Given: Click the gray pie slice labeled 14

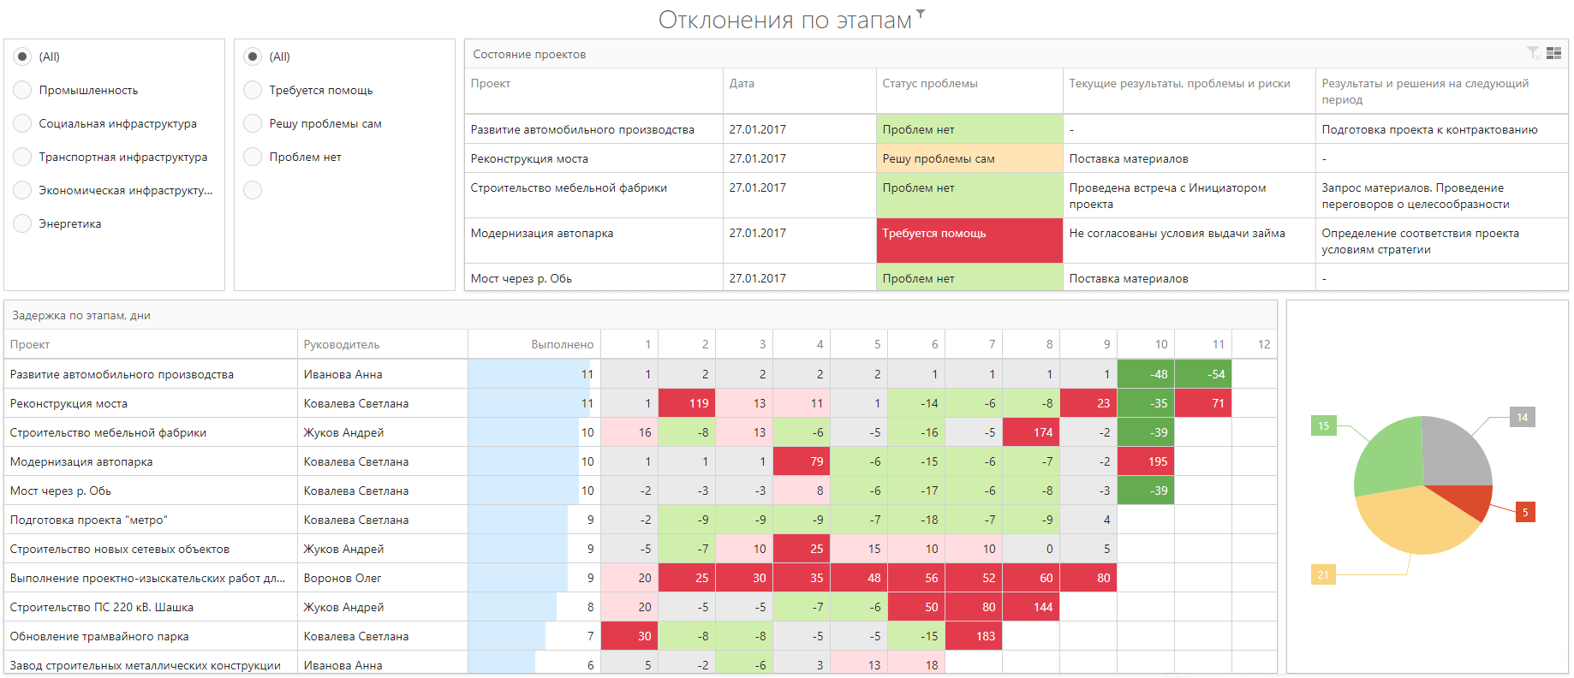Looking at the screenshot, I should tap(1458, 449).
